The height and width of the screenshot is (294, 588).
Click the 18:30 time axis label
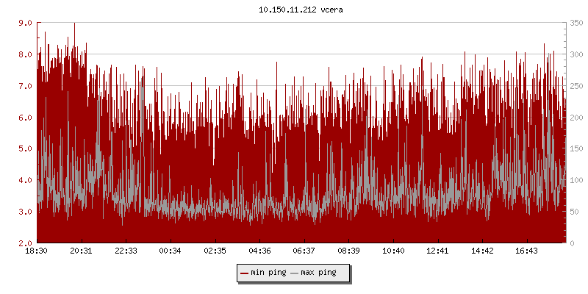[x=37, y=251]
